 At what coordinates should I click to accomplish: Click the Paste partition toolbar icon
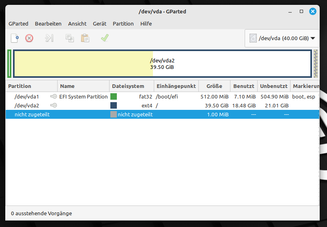tap(85, 38)
